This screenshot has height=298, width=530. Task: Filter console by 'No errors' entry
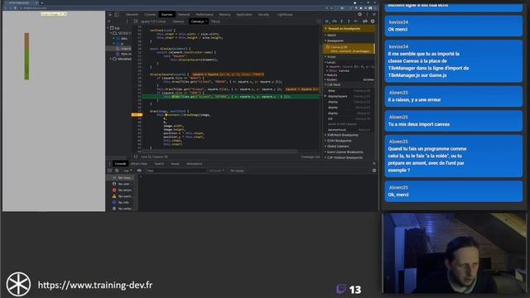coord(123,190)
